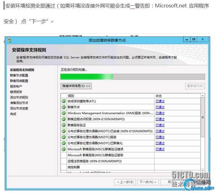Maximize the 添加故障转移群集节点 window
The width and height of the screenshot is (216, 193).
tap(194, 39)
